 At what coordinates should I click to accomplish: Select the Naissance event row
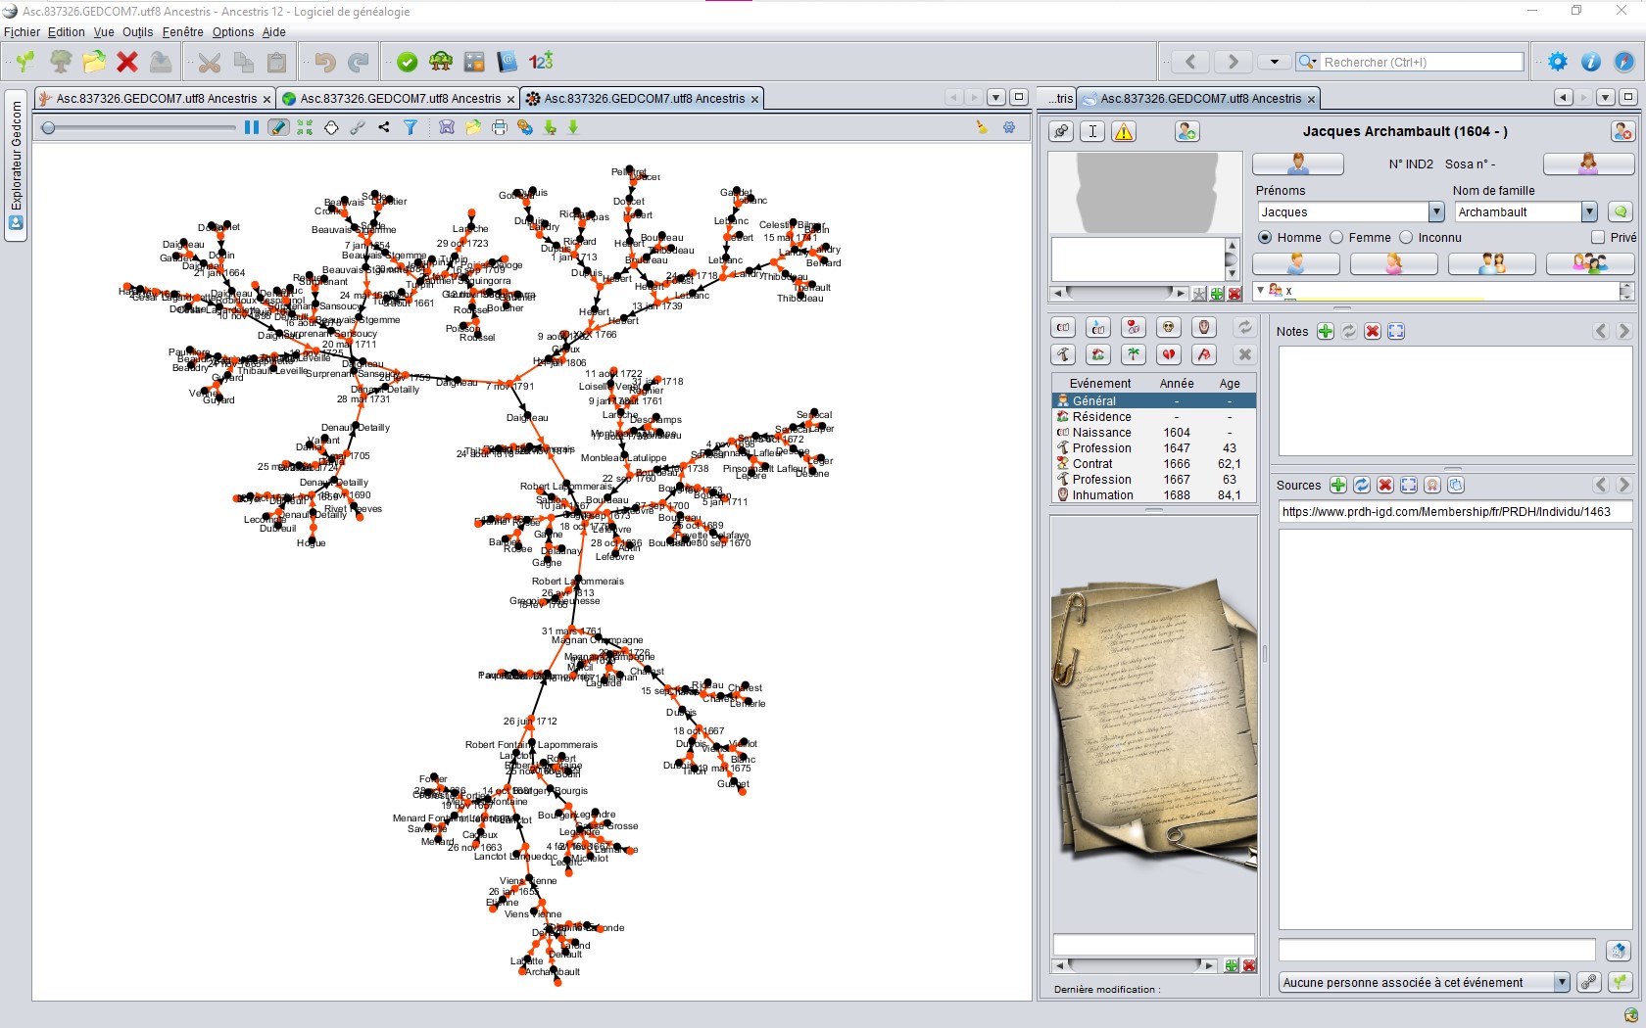coord(1101,433)
